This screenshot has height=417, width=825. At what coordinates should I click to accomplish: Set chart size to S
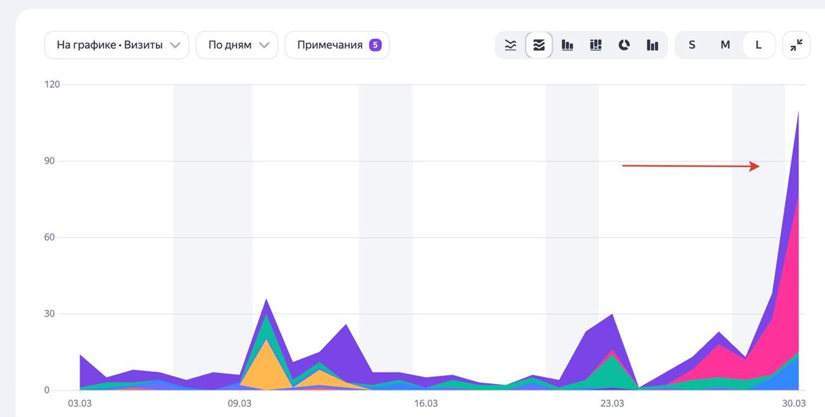pos(692,45)
